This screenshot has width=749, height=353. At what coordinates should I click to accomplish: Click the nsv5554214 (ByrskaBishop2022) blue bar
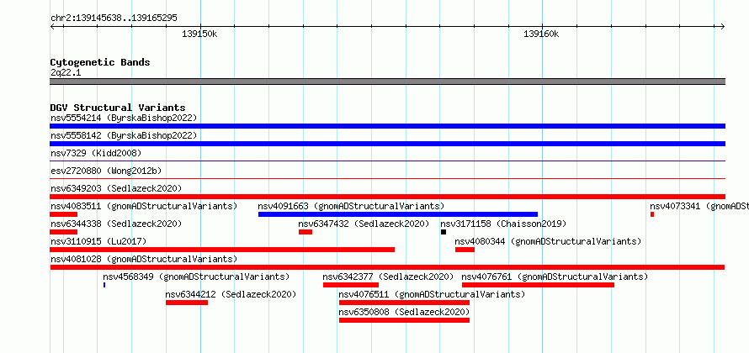(x=387, y=126)
